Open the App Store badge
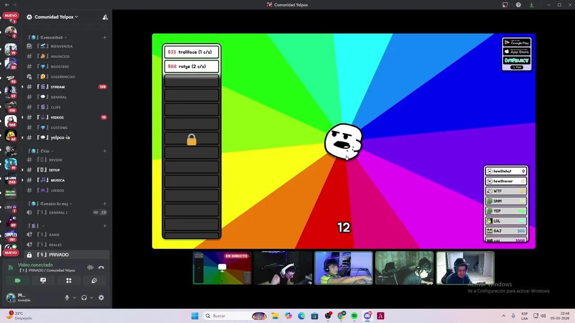The image size is (575, 323). [517, 51]
